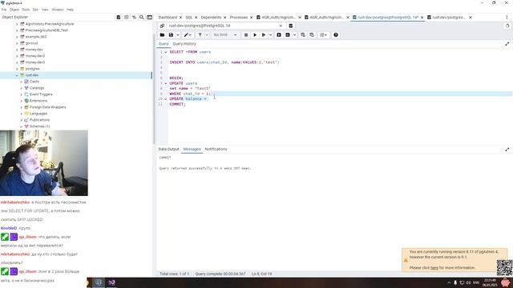513x288 pixels.
Task: Open the Explain options dropdown arrow
Action: tap(271, 35)
